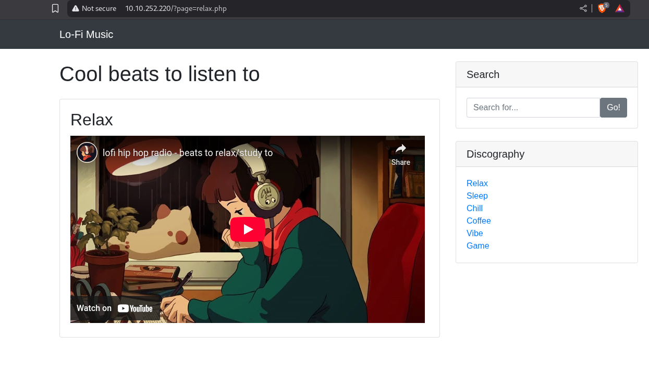Open the Coffee discography link

pos(479,221)
